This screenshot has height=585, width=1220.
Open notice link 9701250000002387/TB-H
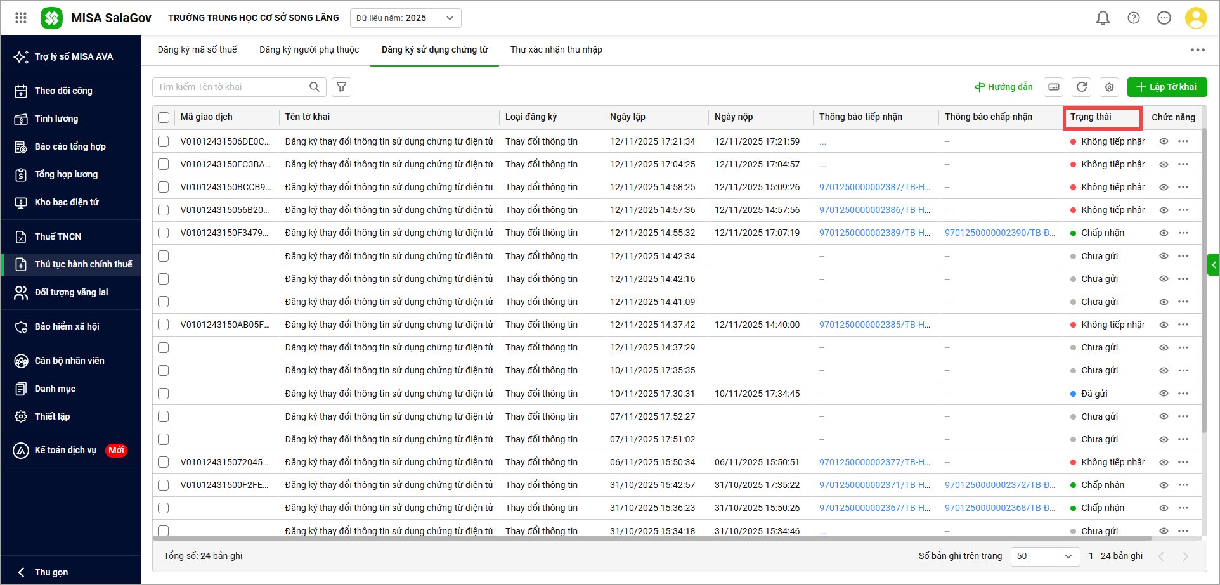[x=874, y=187]
